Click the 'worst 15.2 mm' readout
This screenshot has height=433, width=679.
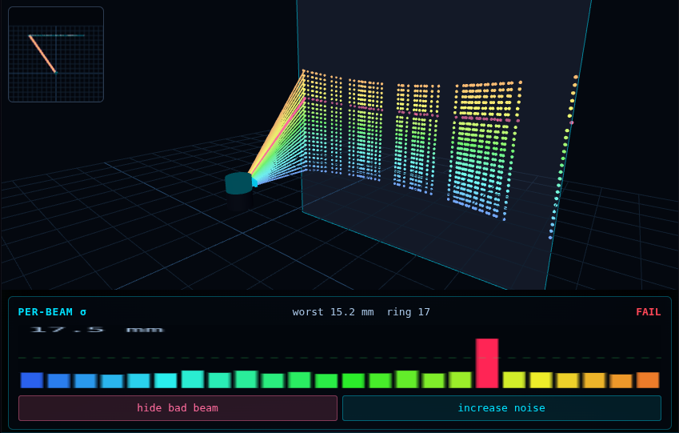333,312
